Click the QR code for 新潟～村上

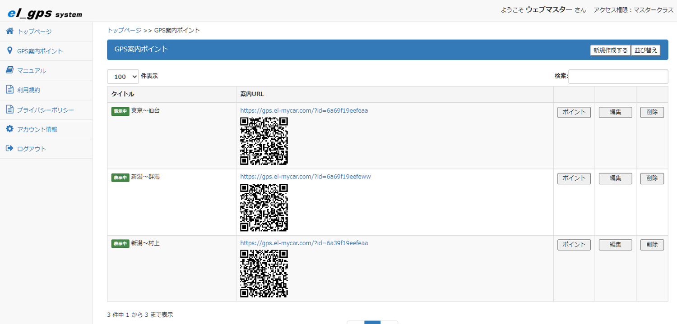click(264, 274)
